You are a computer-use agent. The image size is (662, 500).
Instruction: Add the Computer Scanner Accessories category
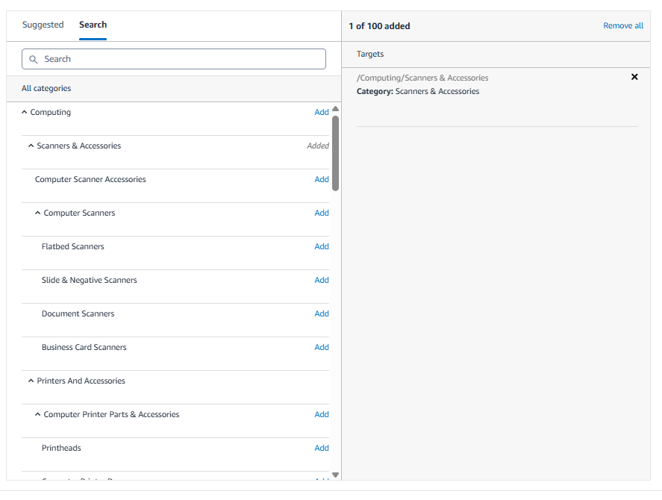[x=321, y=179]
